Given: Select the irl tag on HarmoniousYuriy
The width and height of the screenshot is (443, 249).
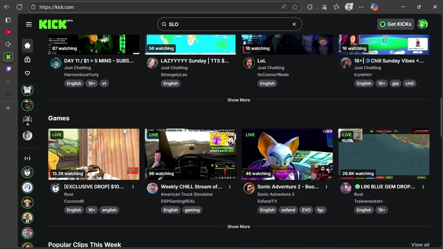Looking at the screenshot, I should (104, 83).
